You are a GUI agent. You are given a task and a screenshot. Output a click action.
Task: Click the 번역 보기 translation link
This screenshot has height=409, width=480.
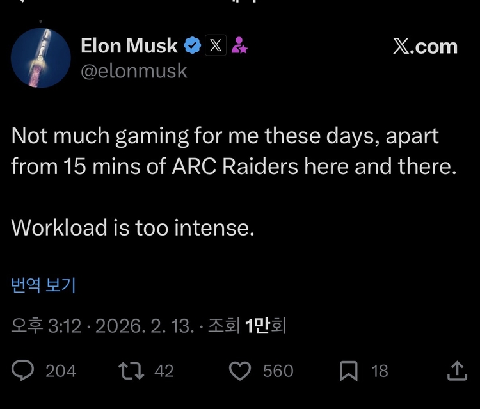pyautogui.click(x=44, y=285)
